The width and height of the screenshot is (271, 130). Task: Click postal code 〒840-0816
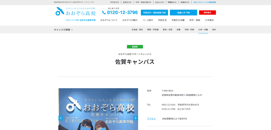click(x=168, y=91)
